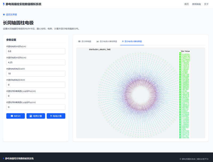Click the lightning logo icon in header

[x=4, y=4]
